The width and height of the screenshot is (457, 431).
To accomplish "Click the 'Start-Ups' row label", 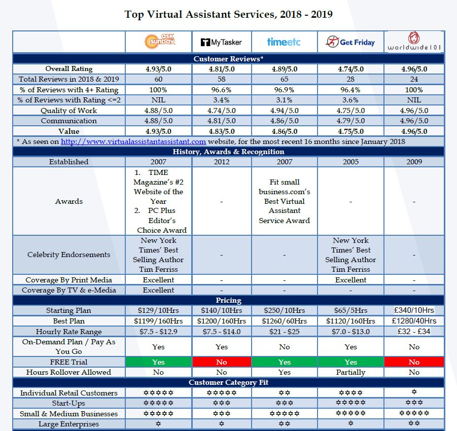I will 69,403.
